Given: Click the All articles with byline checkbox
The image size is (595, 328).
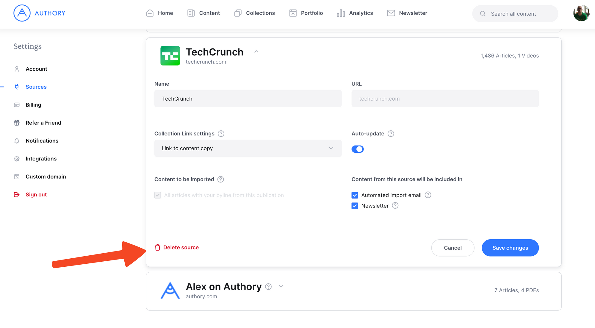Looking at the screenshot, I should click(158, 195).
